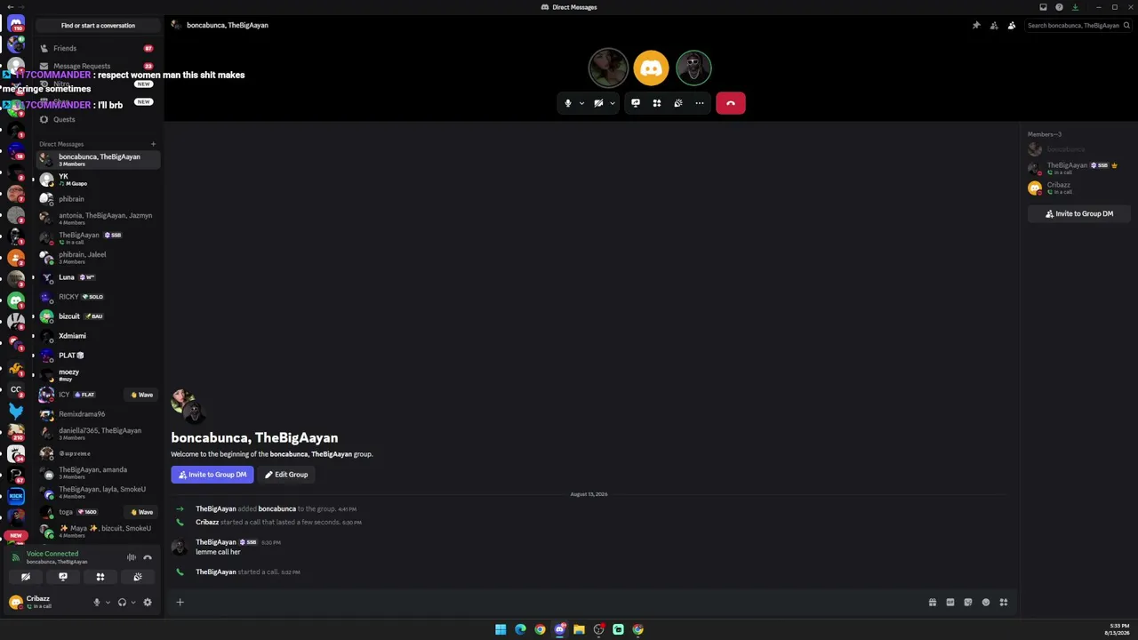Viewport: 1138px width, 640px height.
Task: Mute the microphone in the call controls
Action: (568, 103)
